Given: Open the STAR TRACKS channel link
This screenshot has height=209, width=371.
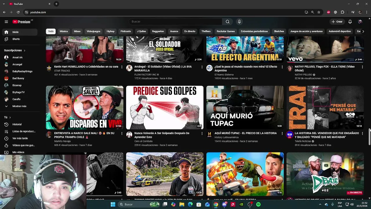Looking at the screenshot, I should click(x=62, y=71).
